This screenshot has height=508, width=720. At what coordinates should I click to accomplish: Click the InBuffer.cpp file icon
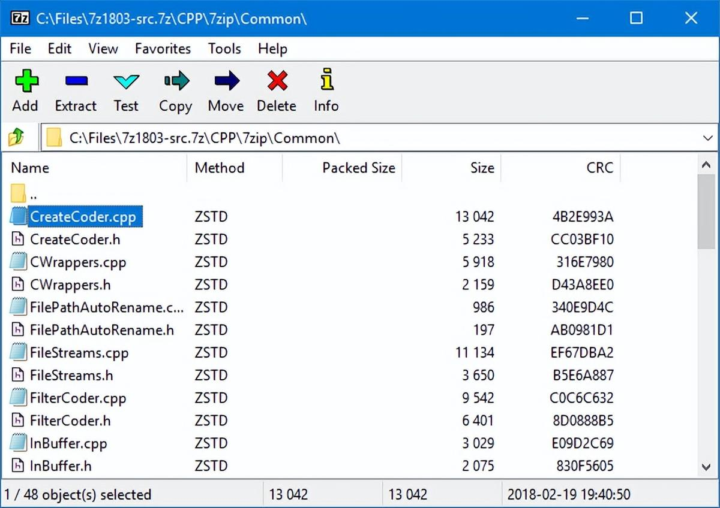tap(19, 443)
